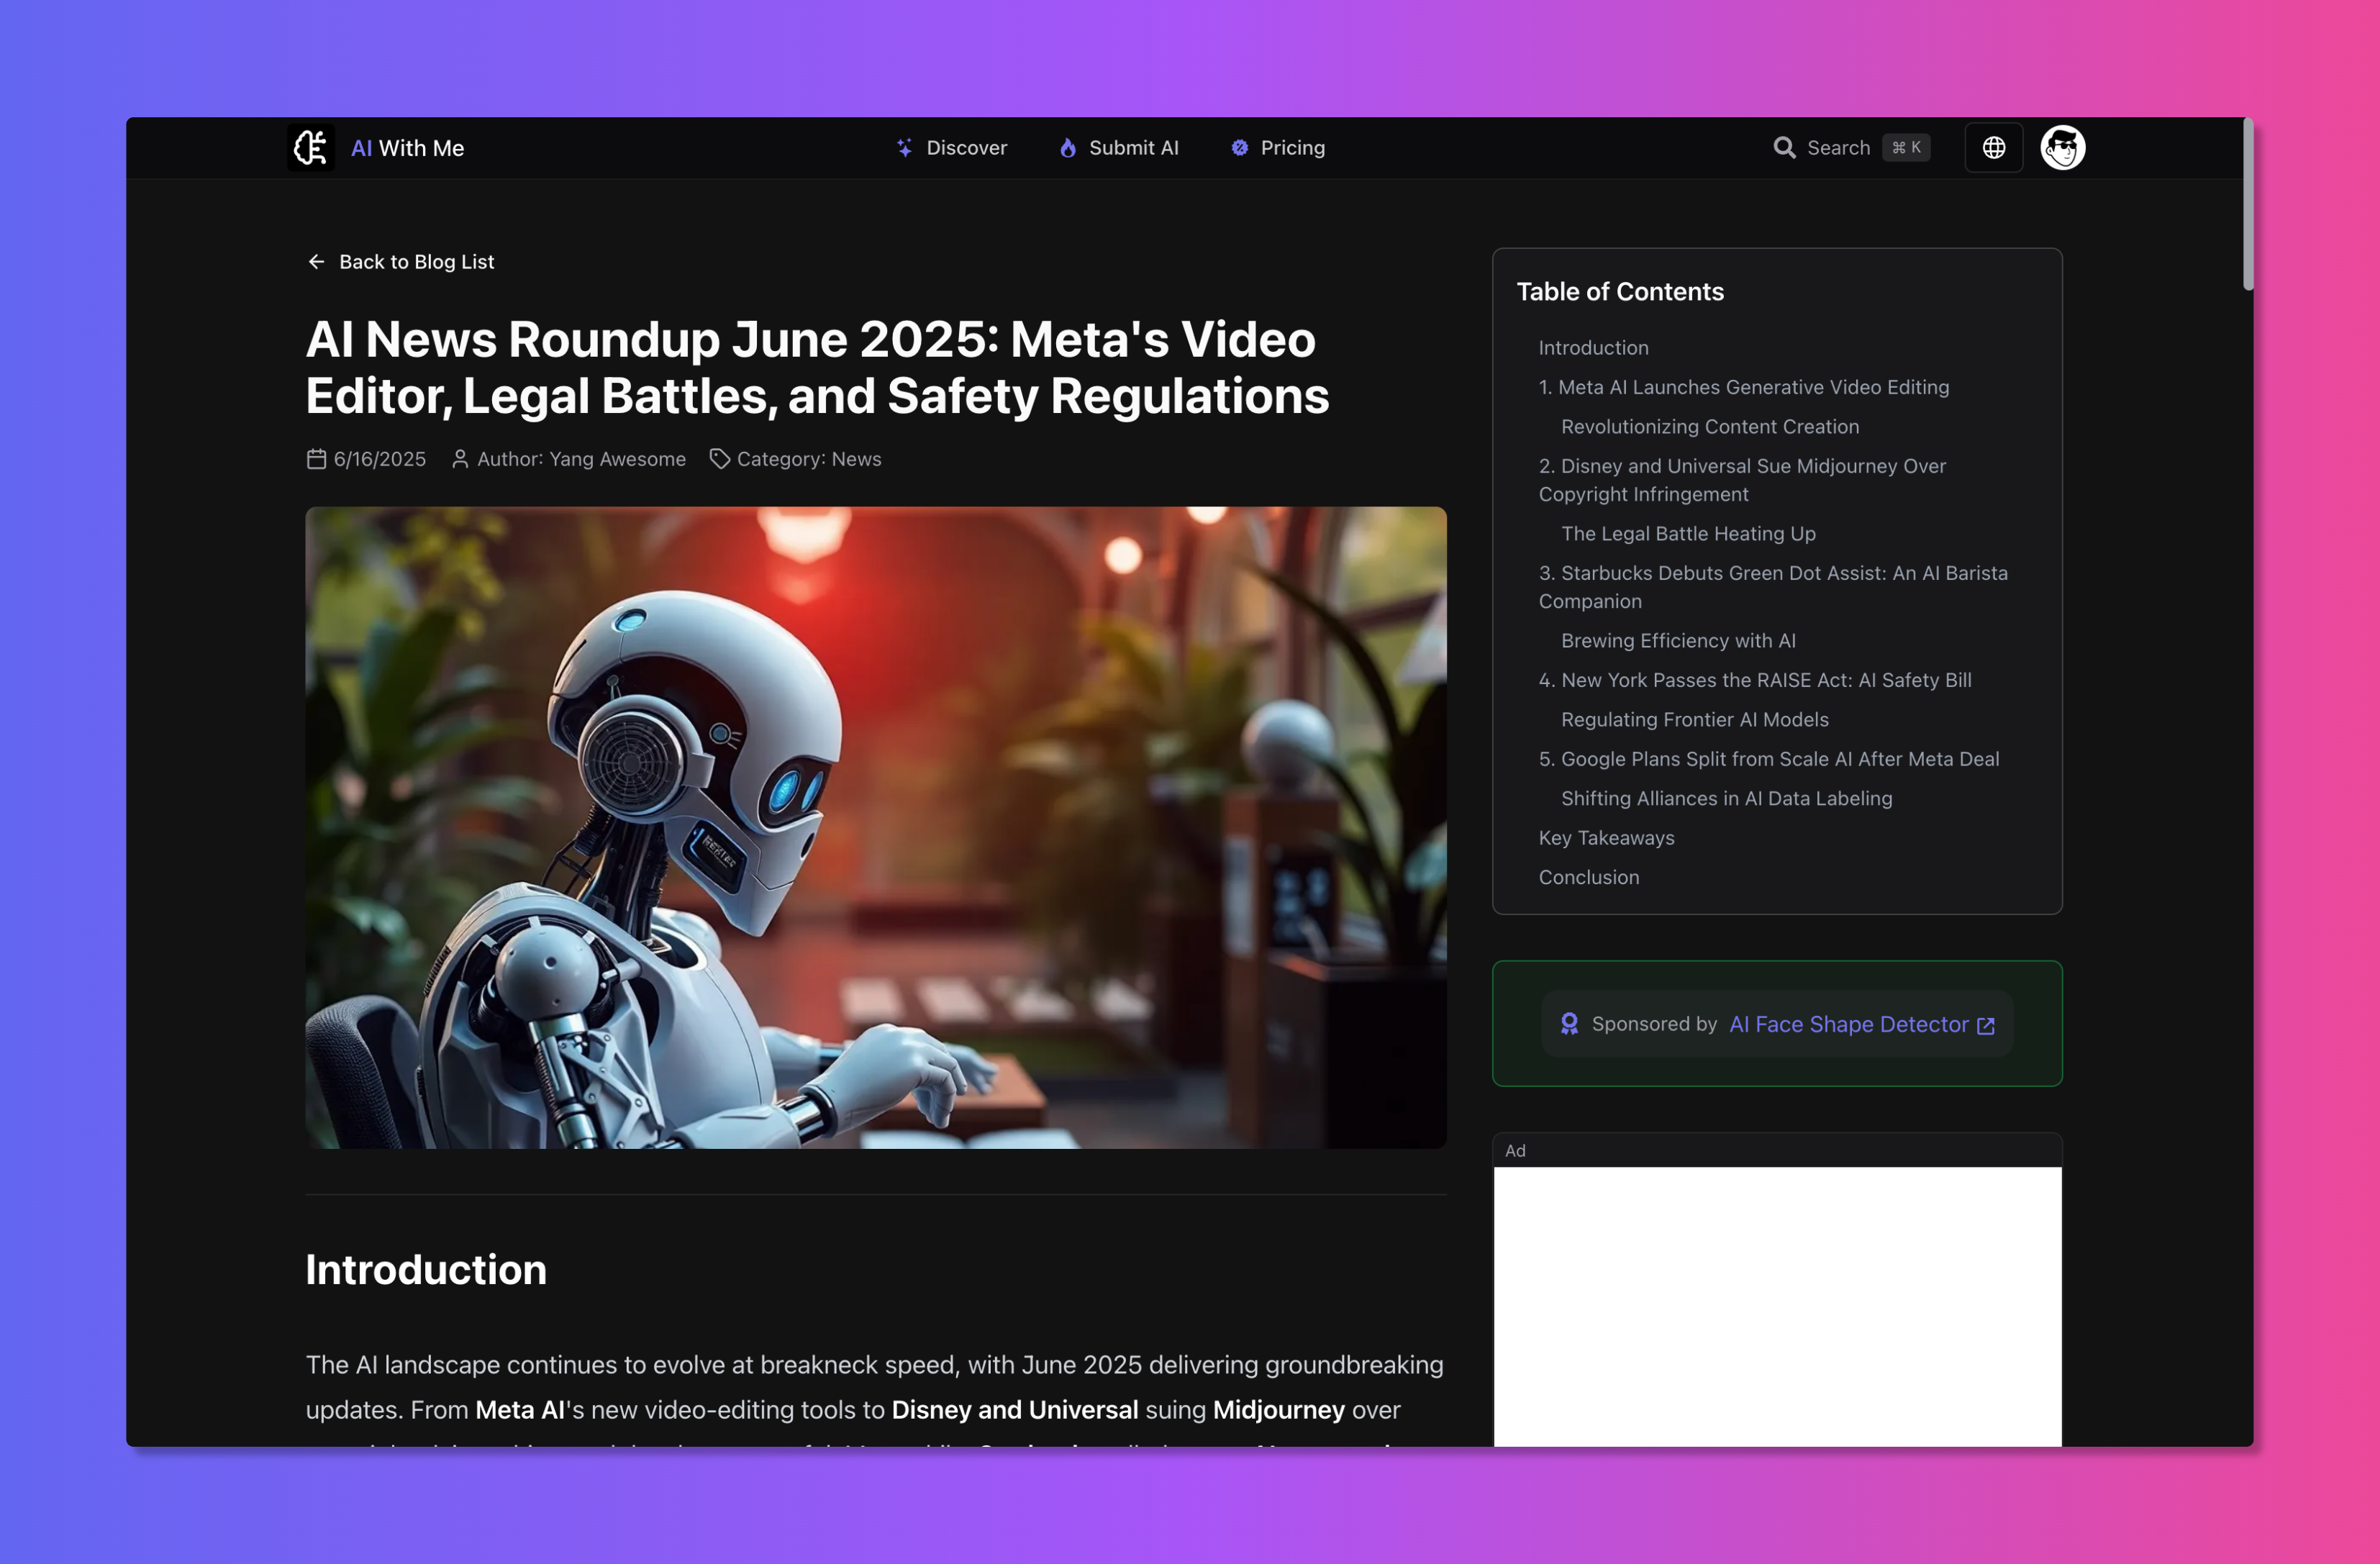Open the user avatar profile menu
Image resolution: width=2380 pixels, height=1564 pixels.
click(2062, 148)
